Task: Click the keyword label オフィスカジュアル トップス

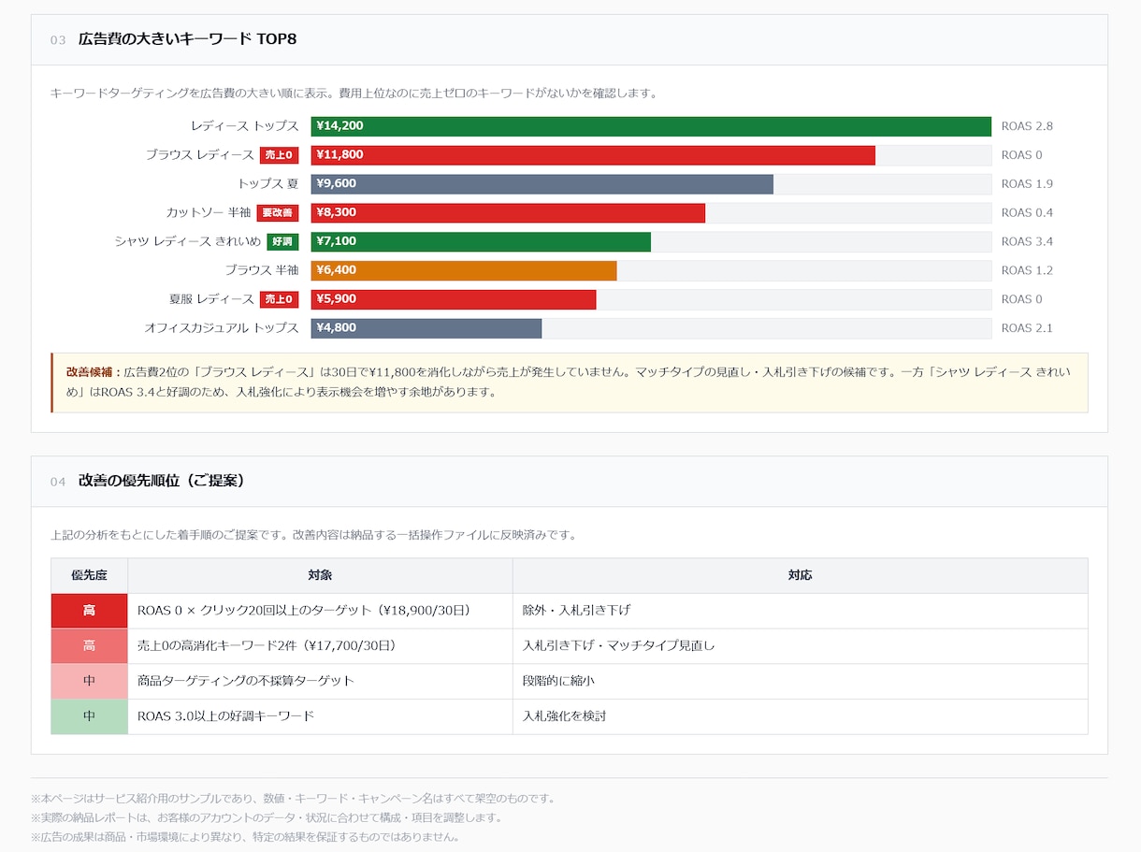Action: pos(222,329)
